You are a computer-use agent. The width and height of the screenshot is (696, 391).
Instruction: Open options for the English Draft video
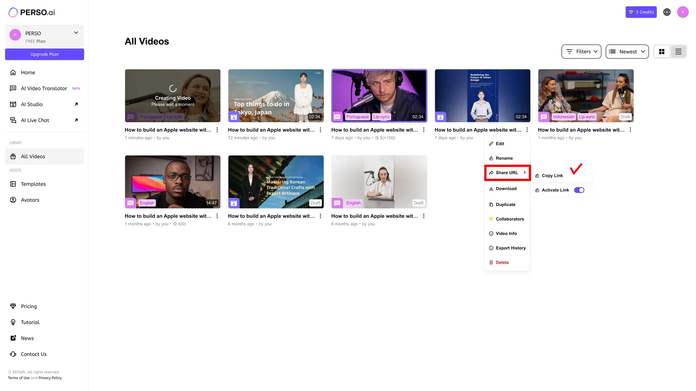tap(424, 216)
